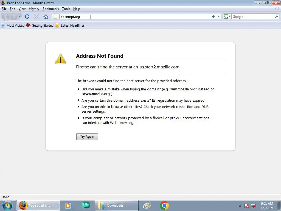Open the Bookmarks menu
The height and width of the screenshot is (211, 281).
[50, 9]
